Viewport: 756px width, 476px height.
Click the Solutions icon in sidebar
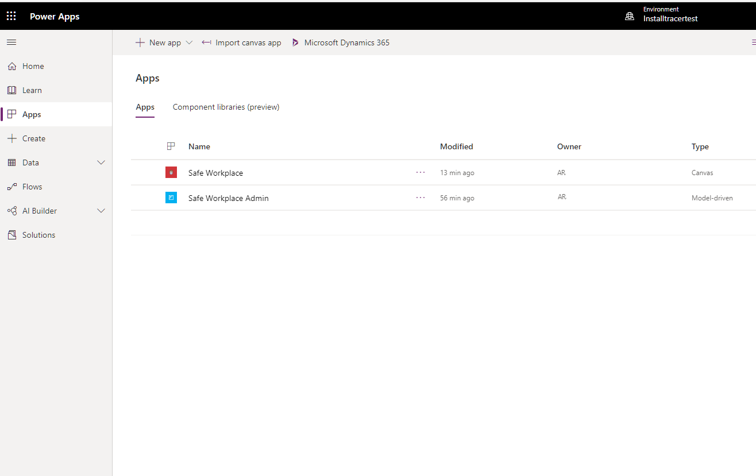click(11, 235)
